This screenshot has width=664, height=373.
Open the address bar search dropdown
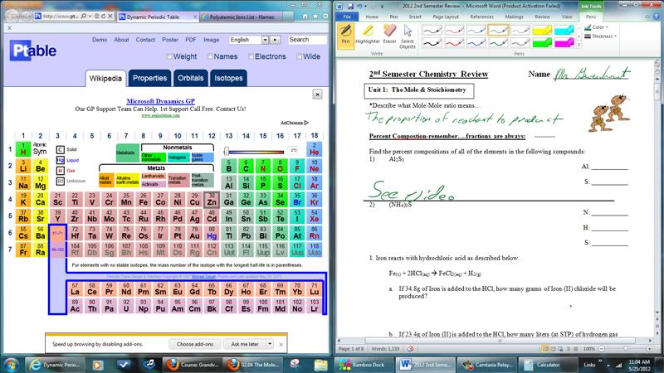point(90,16)
